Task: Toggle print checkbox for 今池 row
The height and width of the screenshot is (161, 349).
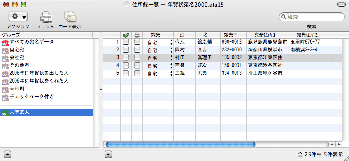Action: click(137, 42)
